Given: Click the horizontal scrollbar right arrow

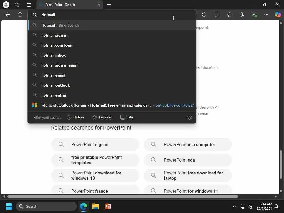Looking at the screenshot, I should [275, 197].
